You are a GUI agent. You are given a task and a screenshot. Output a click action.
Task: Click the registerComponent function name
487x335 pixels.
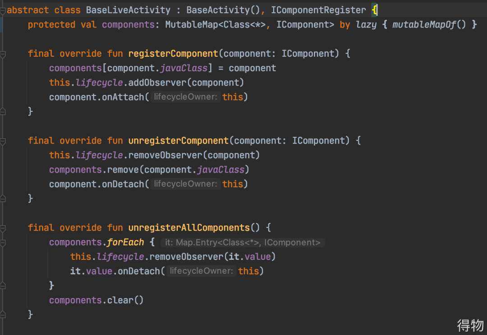coord(173,54)
